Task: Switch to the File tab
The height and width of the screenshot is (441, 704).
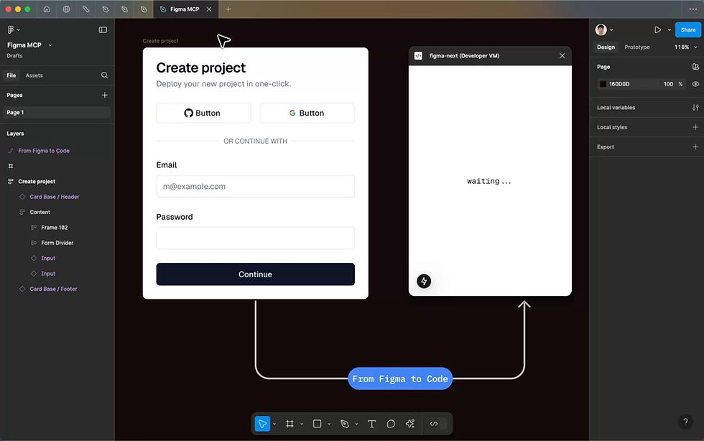Action: pyautogui.click(x=11, y=75)
